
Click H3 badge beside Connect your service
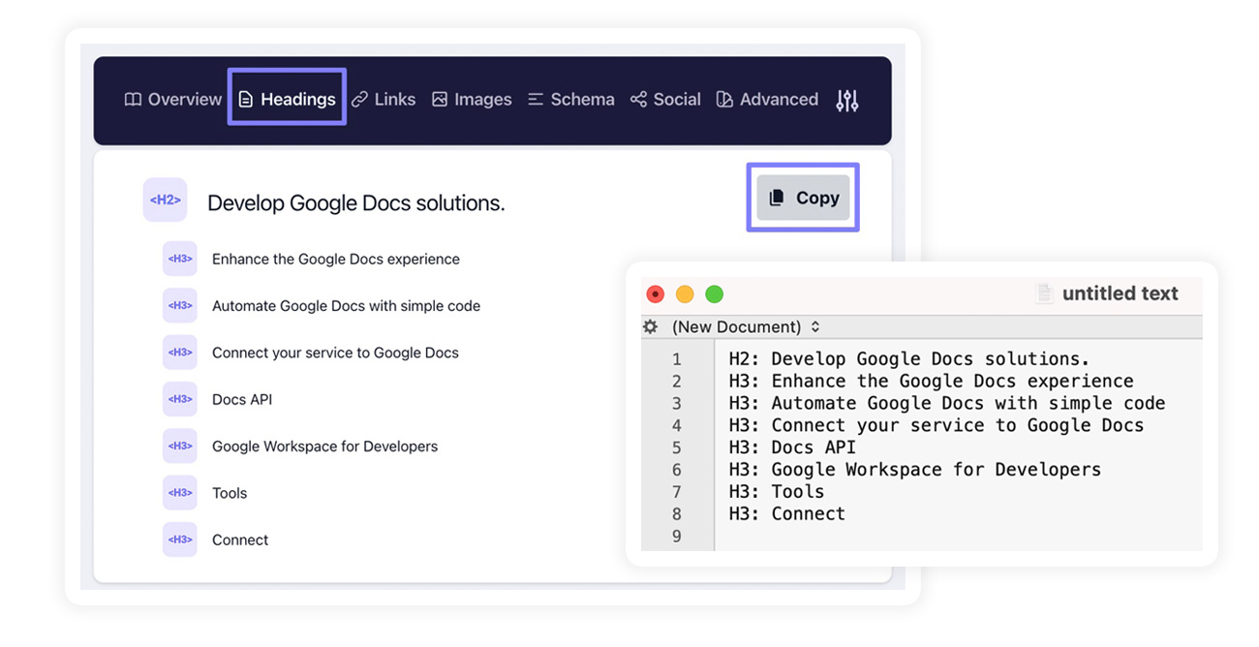click(180, 353)
